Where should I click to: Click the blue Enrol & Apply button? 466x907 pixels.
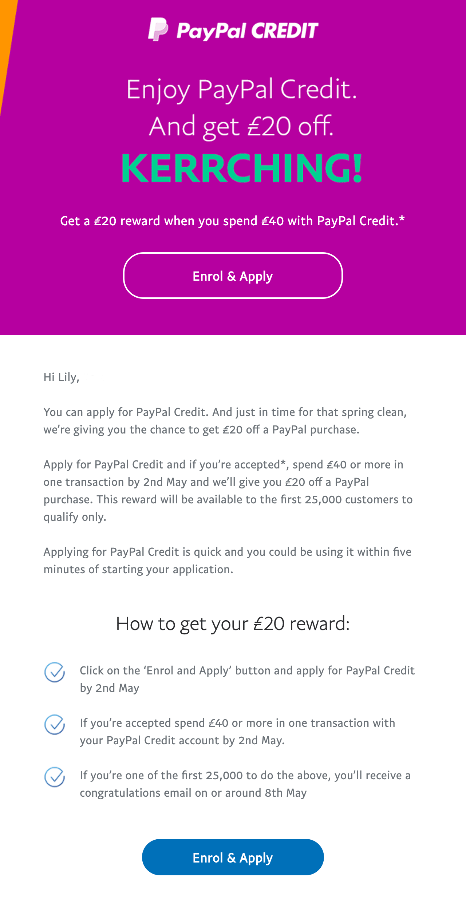click(233, 857)
